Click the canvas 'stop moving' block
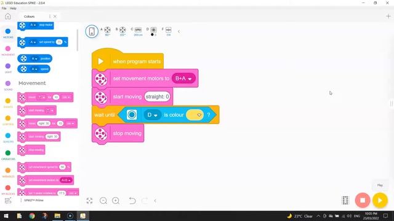Image resolution: width=394 pixels, height=221 pixels. click(118, 134)
